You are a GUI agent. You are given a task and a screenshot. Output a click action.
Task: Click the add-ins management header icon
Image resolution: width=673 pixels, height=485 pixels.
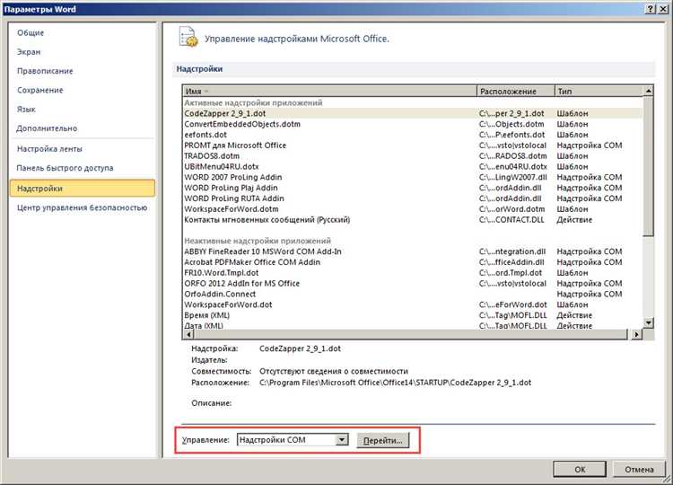point(188,37)
